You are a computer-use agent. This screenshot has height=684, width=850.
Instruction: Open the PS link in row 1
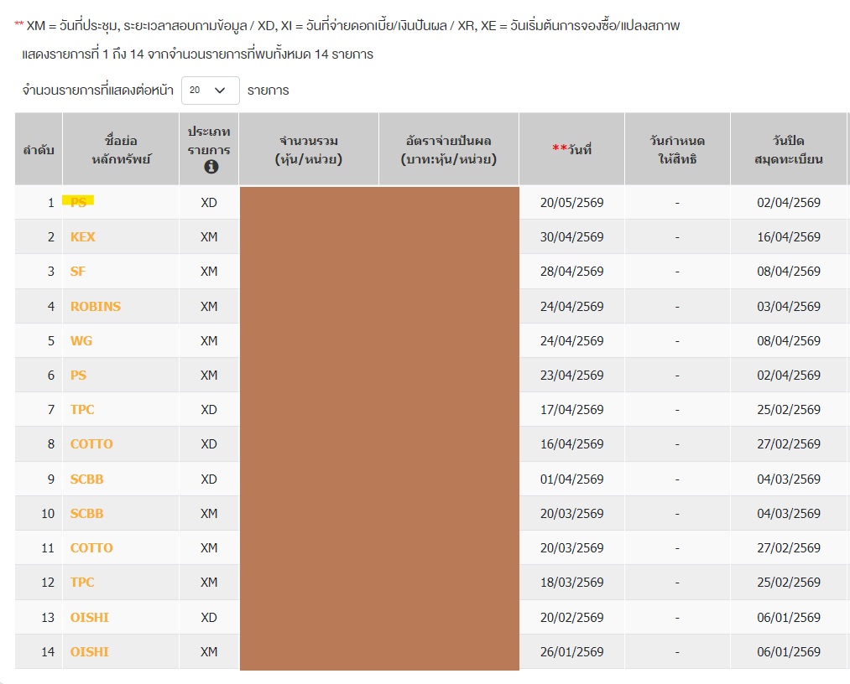tap(78, 203)
